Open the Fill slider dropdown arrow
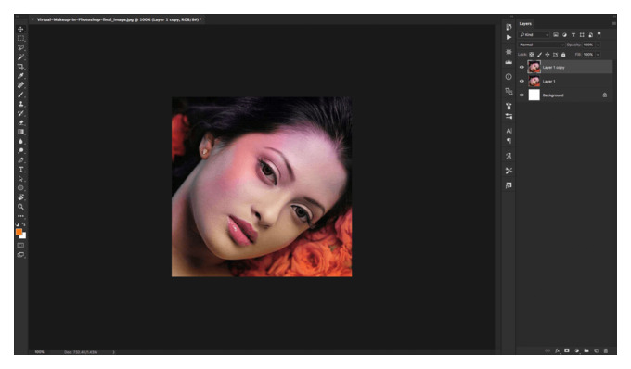 tap(598, 55)
